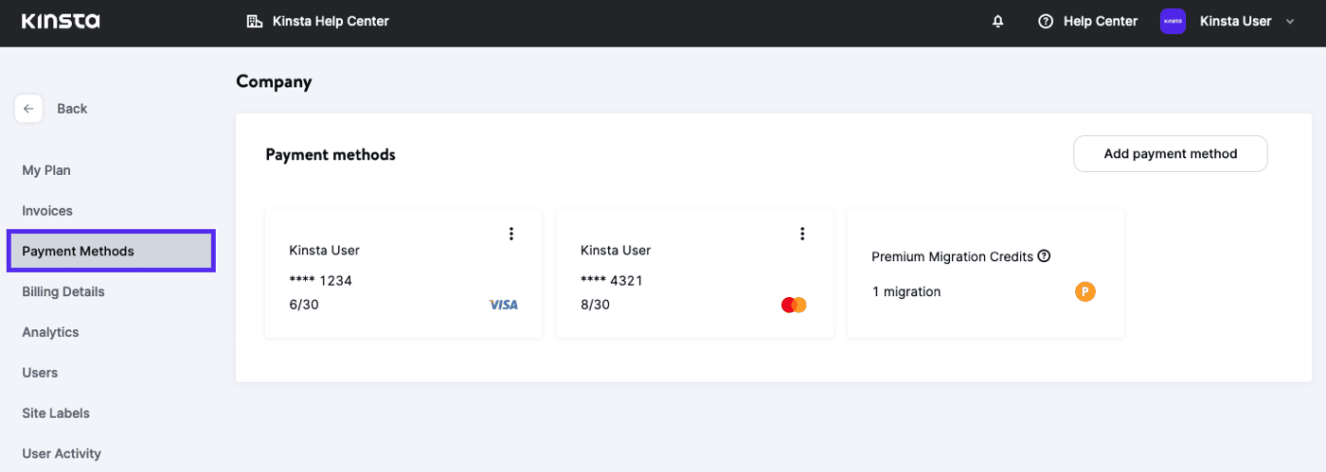Screen dimensions: 1326x472
Task: Click the orange P migration badge
Action: click(x=1085, y=291)
